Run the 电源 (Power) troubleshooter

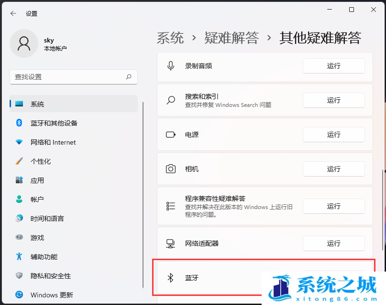click(333, 135)
